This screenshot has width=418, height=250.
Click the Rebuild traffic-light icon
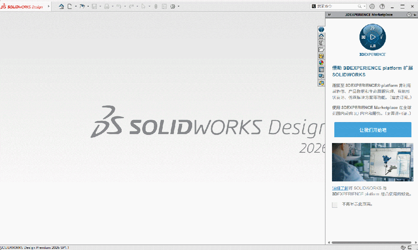tap(156, 7)
